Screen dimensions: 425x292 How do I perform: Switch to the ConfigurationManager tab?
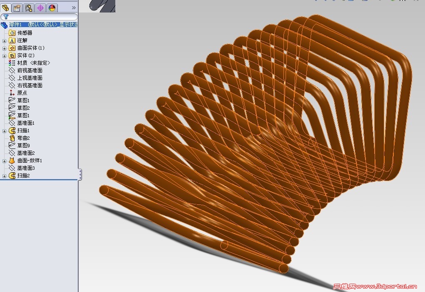29,8
